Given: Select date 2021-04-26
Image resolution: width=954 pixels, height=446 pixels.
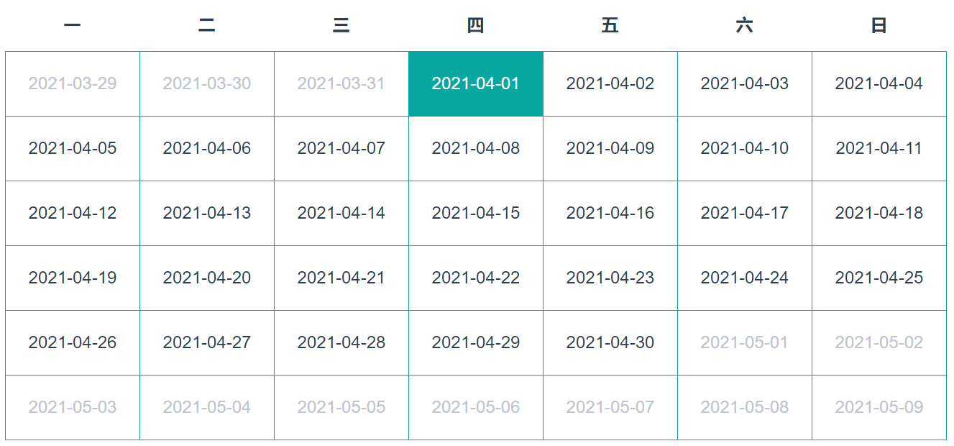Looking at the screenshot, I should click(x=72, y=342).
